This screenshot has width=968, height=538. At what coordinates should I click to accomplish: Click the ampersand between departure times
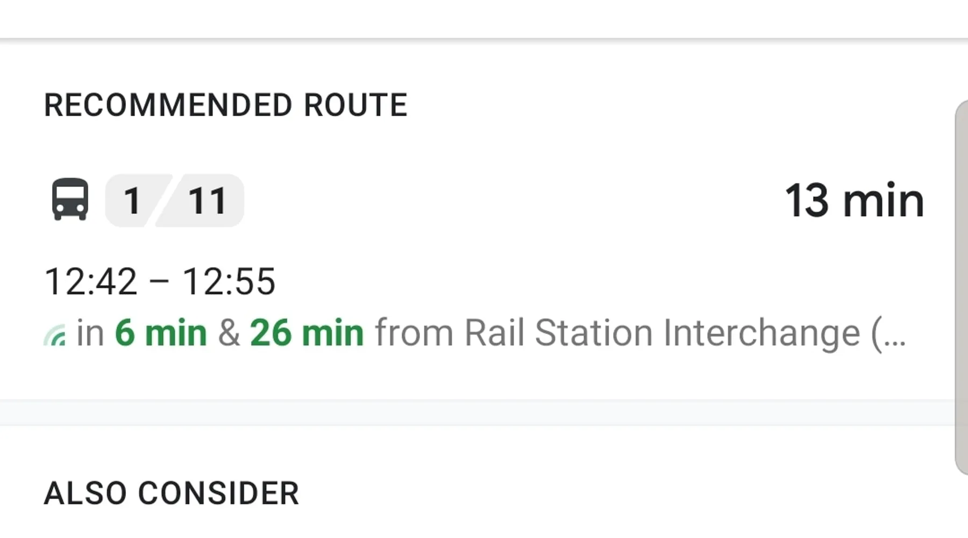[229, 333]
